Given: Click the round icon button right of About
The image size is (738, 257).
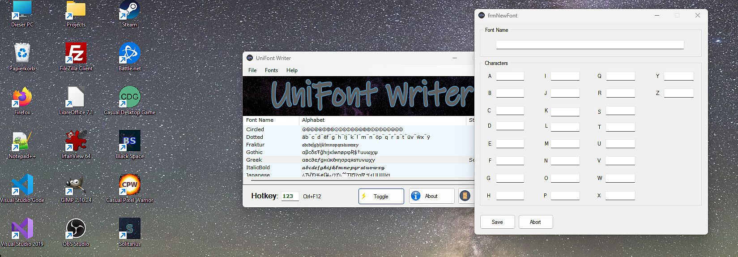Looking at the screenshot, I should tap(465, 196).
